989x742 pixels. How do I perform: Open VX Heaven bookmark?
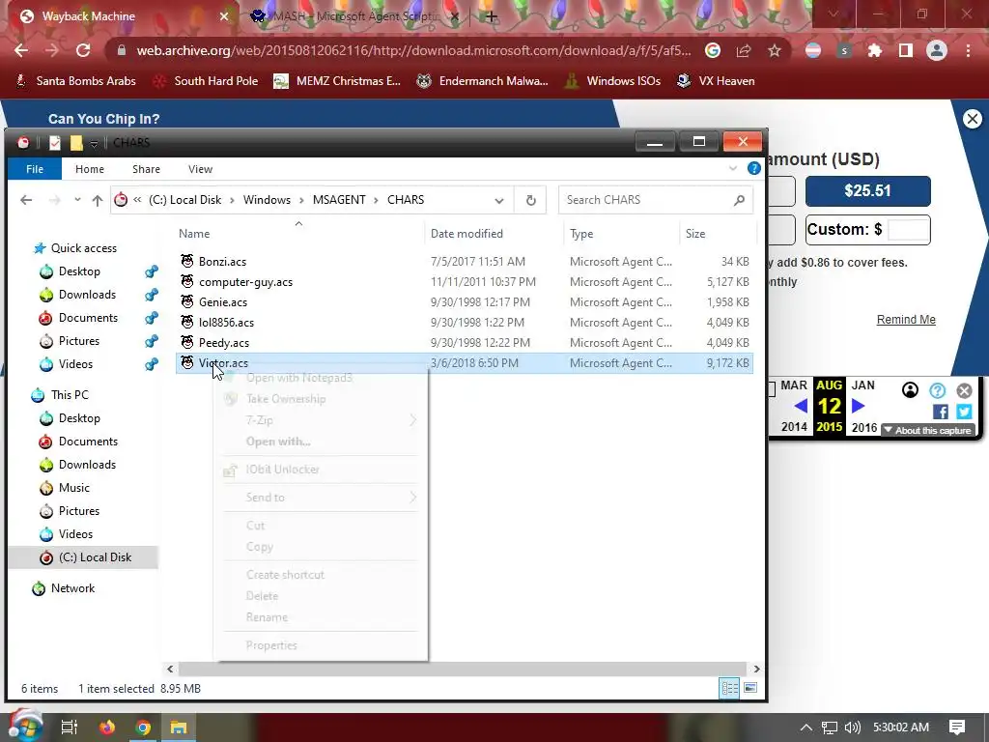716,81
